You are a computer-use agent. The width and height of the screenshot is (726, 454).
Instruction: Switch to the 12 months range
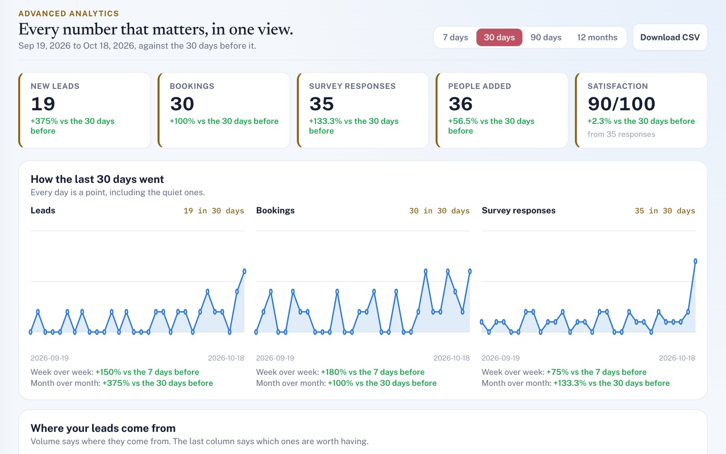[597, 37]
